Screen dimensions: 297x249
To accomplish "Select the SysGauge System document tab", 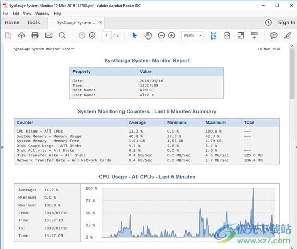I will click(x=76, y=23).
